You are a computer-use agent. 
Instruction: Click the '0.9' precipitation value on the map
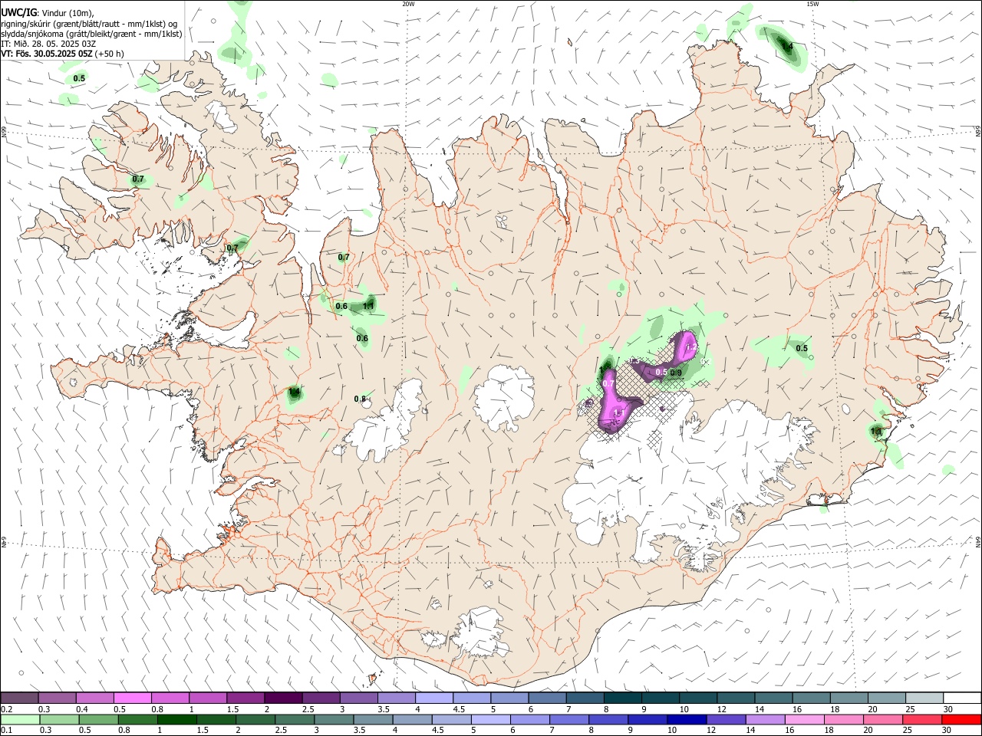pyautogui.click(x=676, y=373)
